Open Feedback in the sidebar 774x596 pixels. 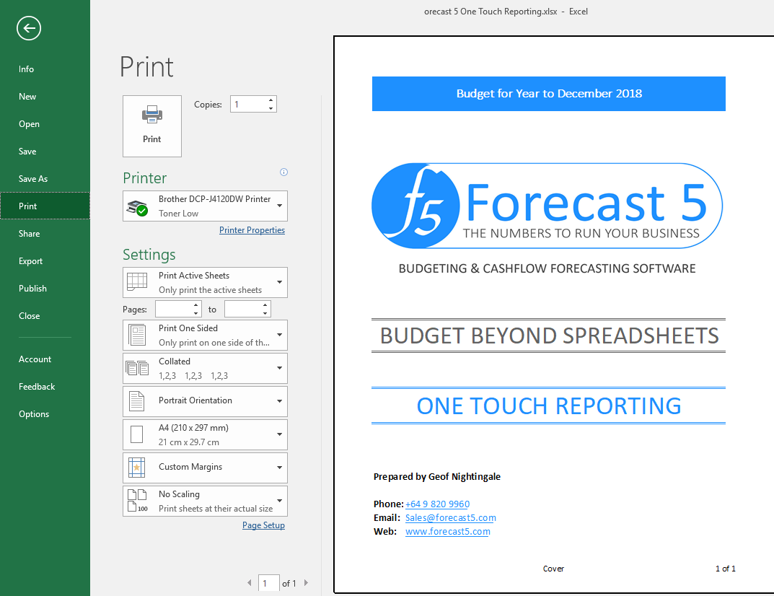[x=45, y=387]
